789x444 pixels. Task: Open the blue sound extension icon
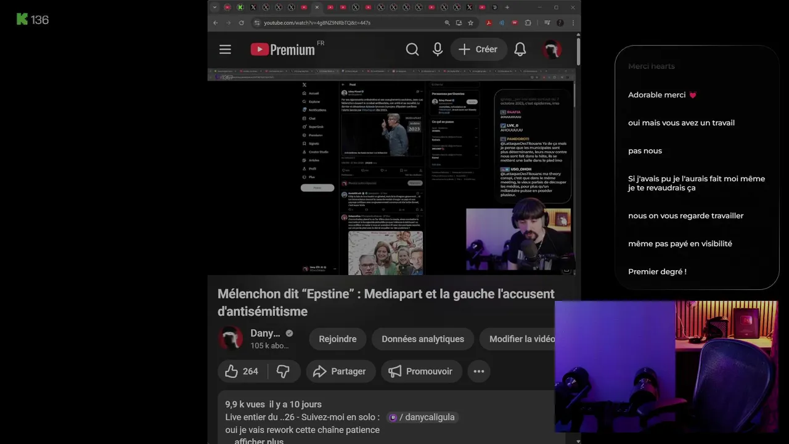(x=502, y=23)
